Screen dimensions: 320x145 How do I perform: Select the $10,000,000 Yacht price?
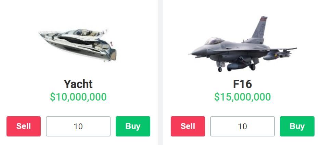pos(78,97)
